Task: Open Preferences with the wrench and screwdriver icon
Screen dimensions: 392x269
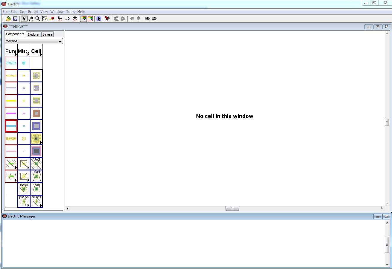Action: point(108,19)
